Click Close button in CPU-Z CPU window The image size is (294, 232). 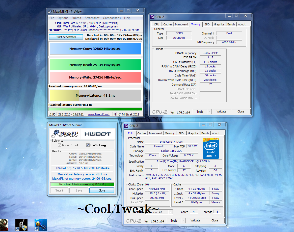click(x=215, y=221)
